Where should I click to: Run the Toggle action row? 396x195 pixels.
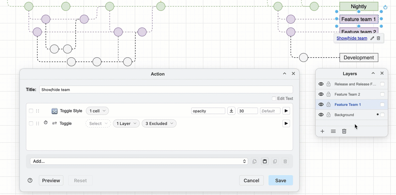286,123
